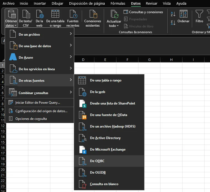Image resolution: width=210 pixels, height=192 pixels.
Task: Click the De la web ribbon icon
Action: (x=40, y=14)
